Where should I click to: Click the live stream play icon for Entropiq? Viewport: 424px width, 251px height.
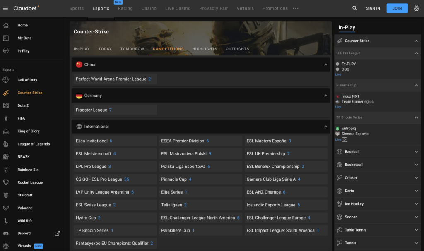[344, 139]
